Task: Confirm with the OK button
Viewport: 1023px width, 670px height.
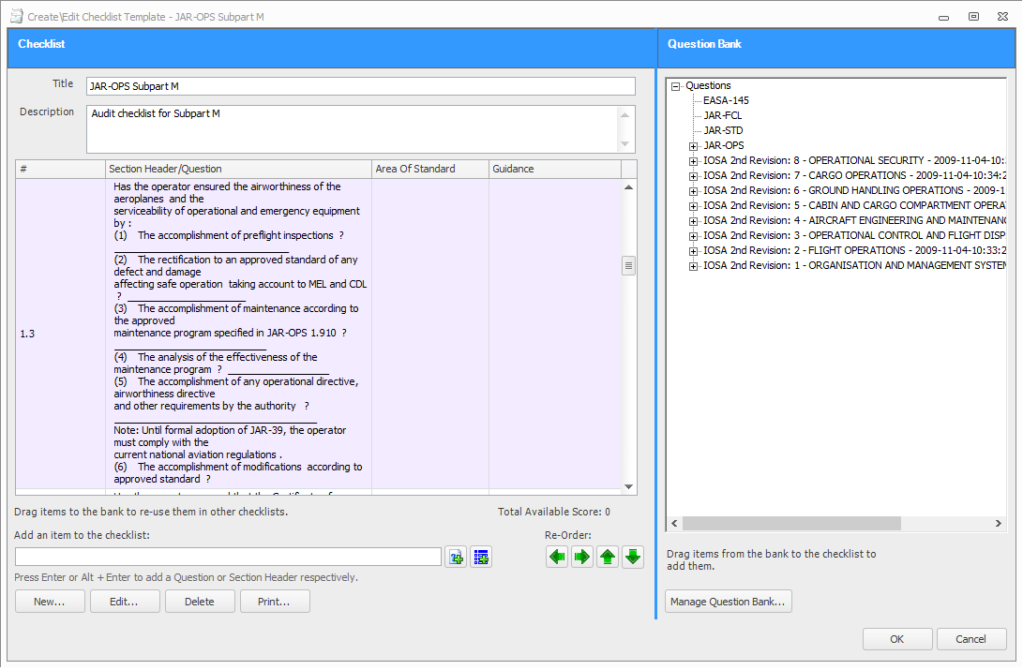Action: [897, 639]
